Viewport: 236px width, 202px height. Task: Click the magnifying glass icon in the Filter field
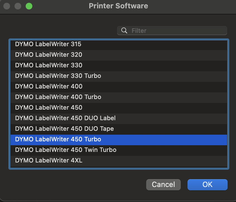point(124,31)
